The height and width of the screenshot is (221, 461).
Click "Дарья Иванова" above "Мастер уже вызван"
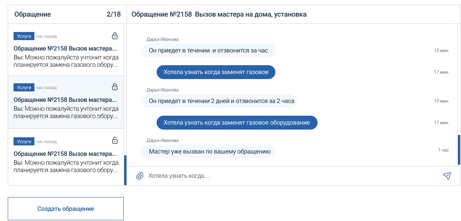click(x=162, y=140)
